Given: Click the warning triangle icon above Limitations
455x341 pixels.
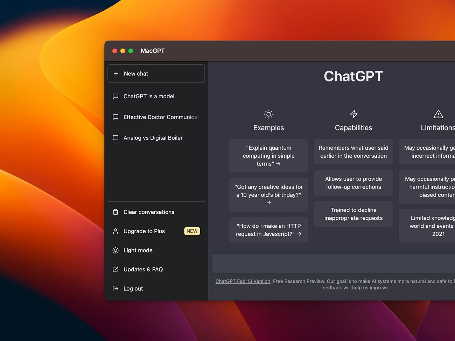Looking at the screenshot, I should point(438,114).
